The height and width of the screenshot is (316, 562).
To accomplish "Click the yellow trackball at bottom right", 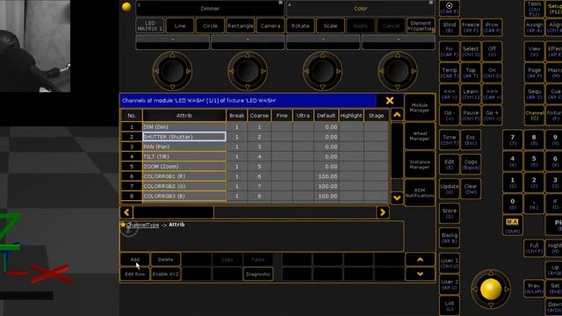I will [491, 289].
